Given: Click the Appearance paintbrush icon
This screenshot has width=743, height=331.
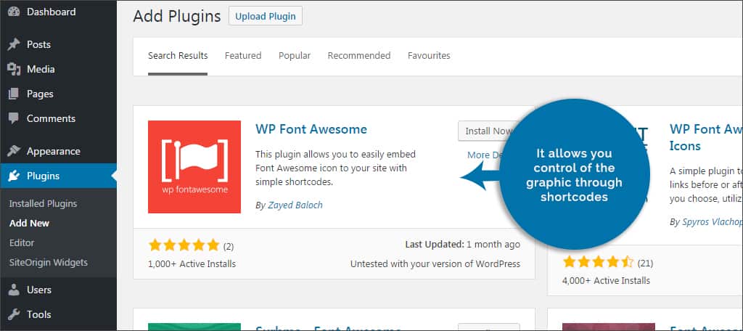Looking at the screenshot, I should point(14,151).
